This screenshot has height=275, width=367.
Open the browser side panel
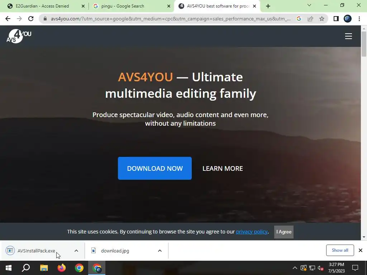coord(336,19)
